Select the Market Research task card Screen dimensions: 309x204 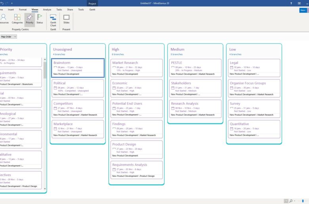[137, 68]
